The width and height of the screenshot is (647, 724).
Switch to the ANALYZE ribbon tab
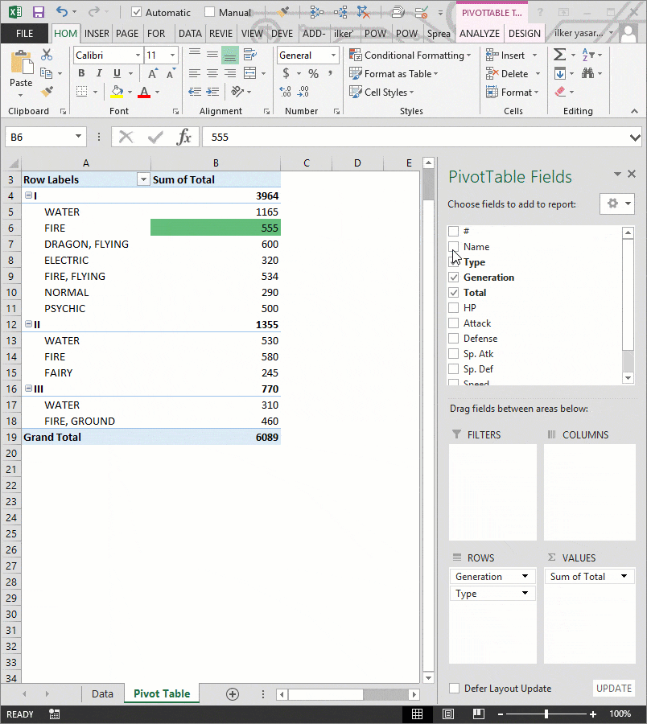[x=480, y=34]
